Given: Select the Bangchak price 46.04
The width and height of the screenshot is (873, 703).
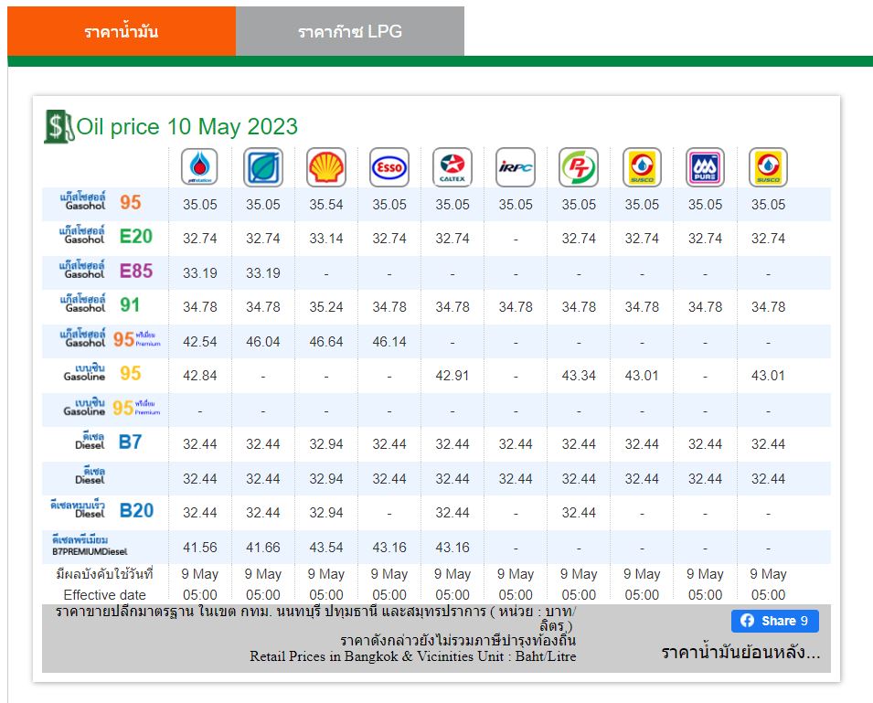Looking at the screenshot, I should point(262,341).
